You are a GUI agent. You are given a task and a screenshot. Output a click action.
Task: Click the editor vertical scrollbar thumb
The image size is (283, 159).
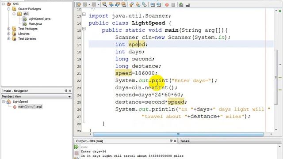click(x=276, y=77)
